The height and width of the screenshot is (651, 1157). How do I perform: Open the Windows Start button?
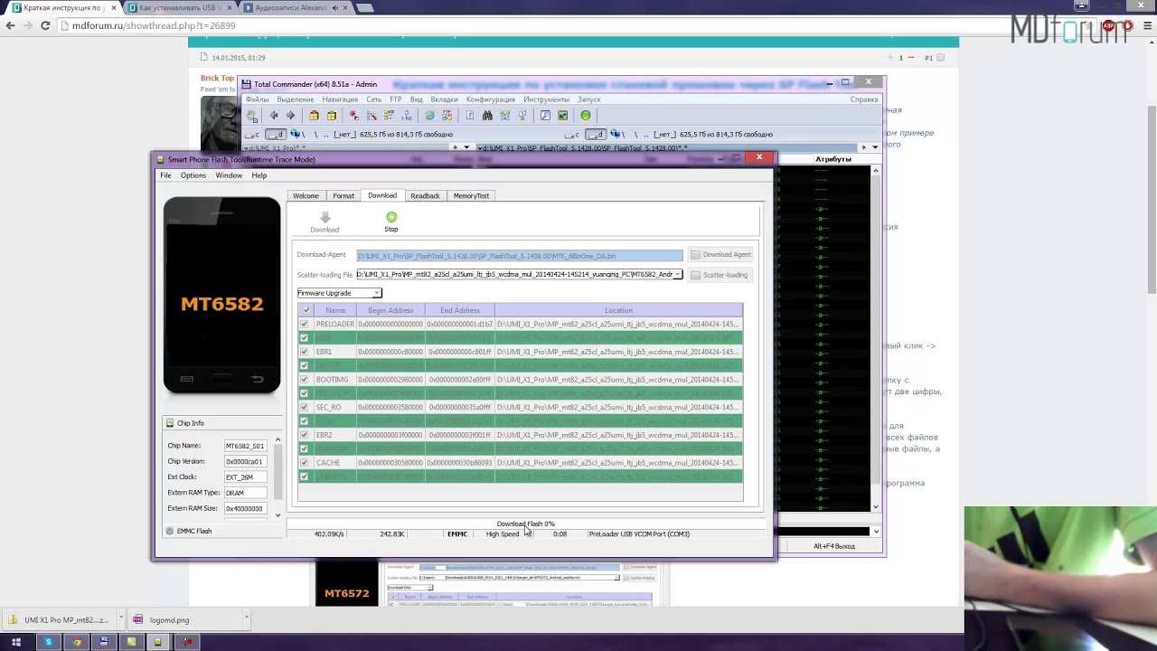pyautogui.click(x=16, y=642)
